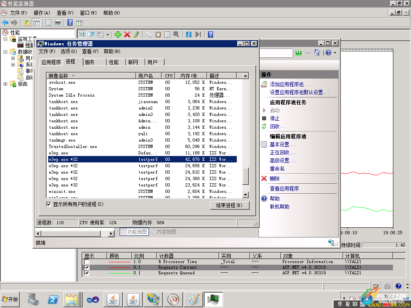
Task: Select the TrustedInstaller.exe process row
Action: 142,146
